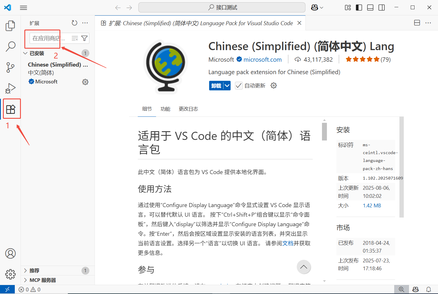Open the remote window status button

(x=7, y=289)
